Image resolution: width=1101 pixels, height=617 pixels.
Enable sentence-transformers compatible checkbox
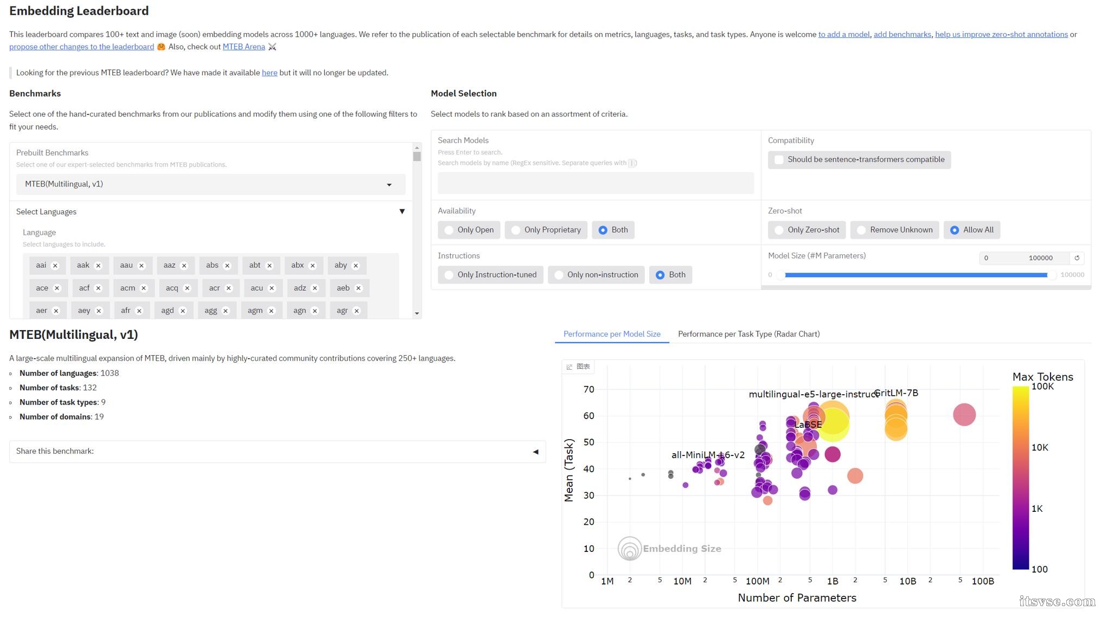click(779, 160)
